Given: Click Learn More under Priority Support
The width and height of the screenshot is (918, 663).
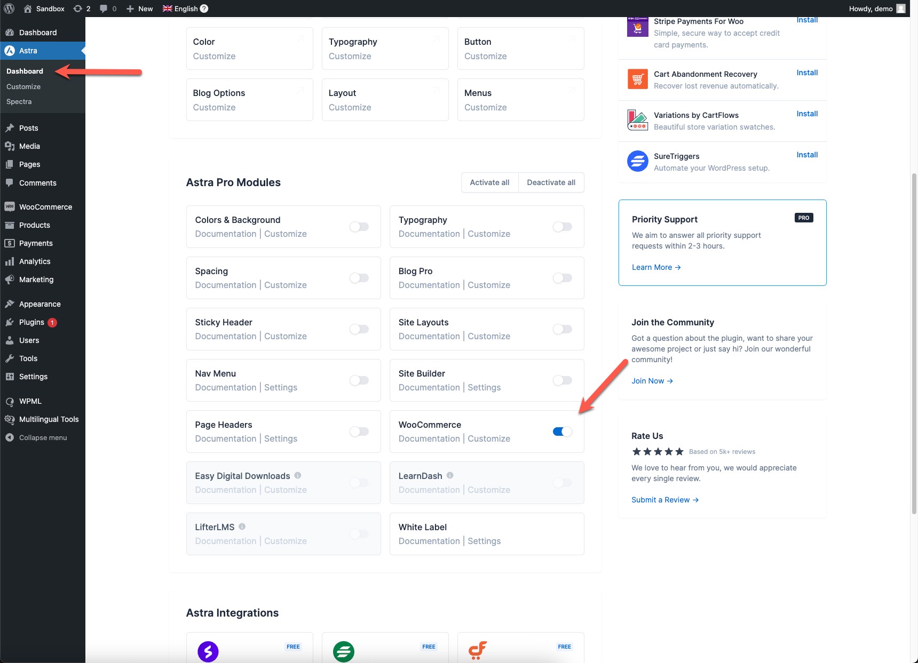Looking at the screenshot, I should [x=656, y=267].
